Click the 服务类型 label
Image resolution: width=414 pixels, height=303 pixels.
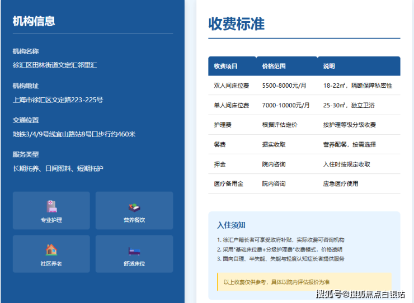coord(26,154)
